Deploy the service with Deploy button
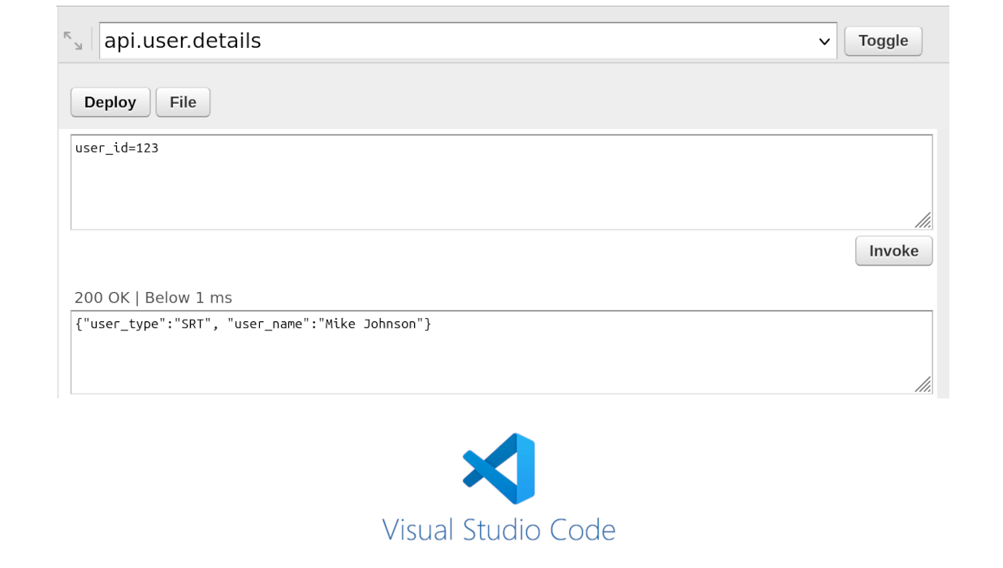1003x568 pixels. [x=110, y=102]
